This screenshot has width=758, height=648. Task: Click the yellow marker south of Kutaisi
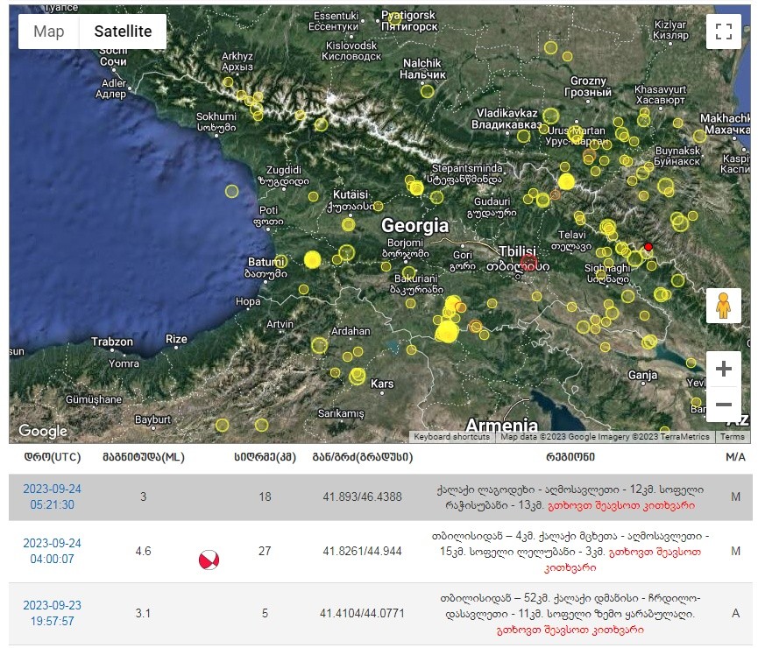(349, 225)
